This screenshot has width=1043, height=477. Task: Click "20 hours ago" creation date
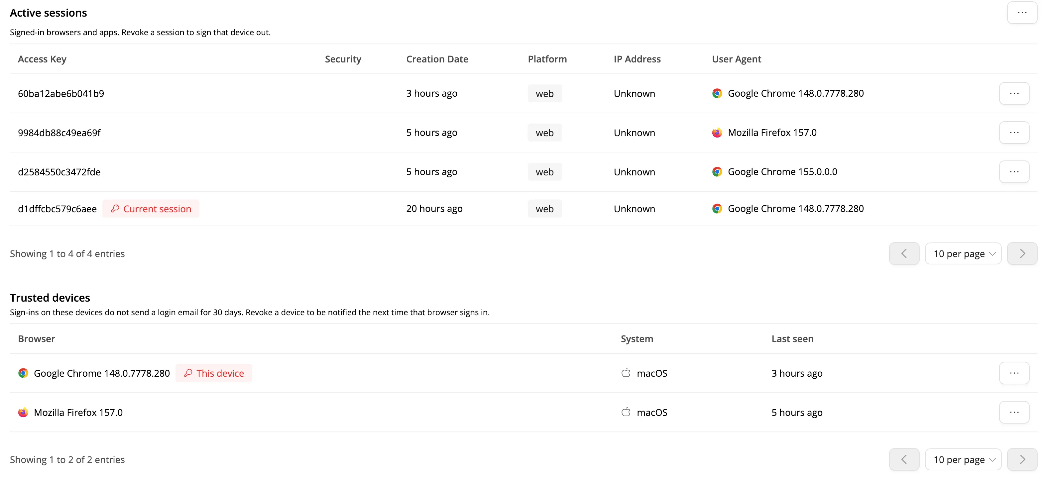[434, 209]
